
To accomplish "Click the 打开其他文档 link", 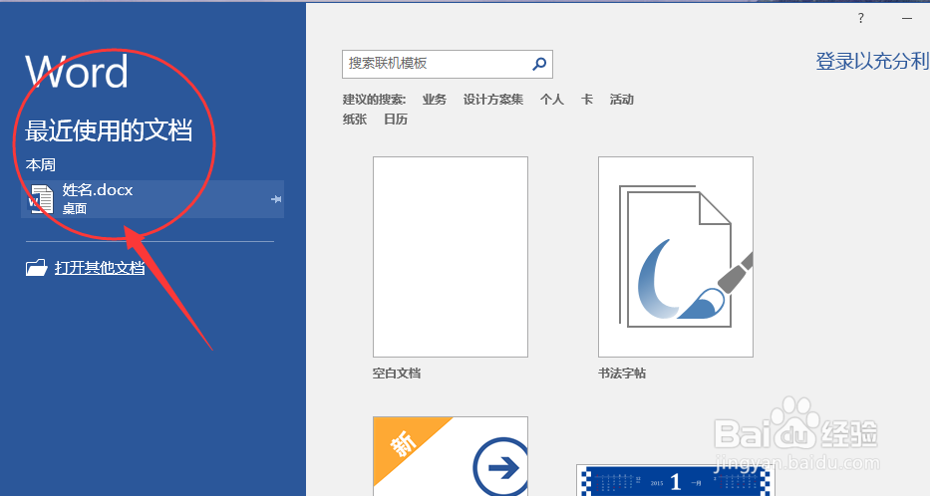I will pyautogui.click(x=100, y=268).
